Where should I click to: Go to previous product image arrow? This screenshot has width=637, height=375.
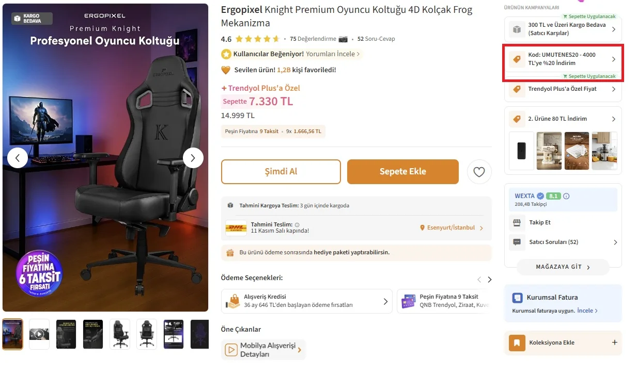(x=18, y=158)
